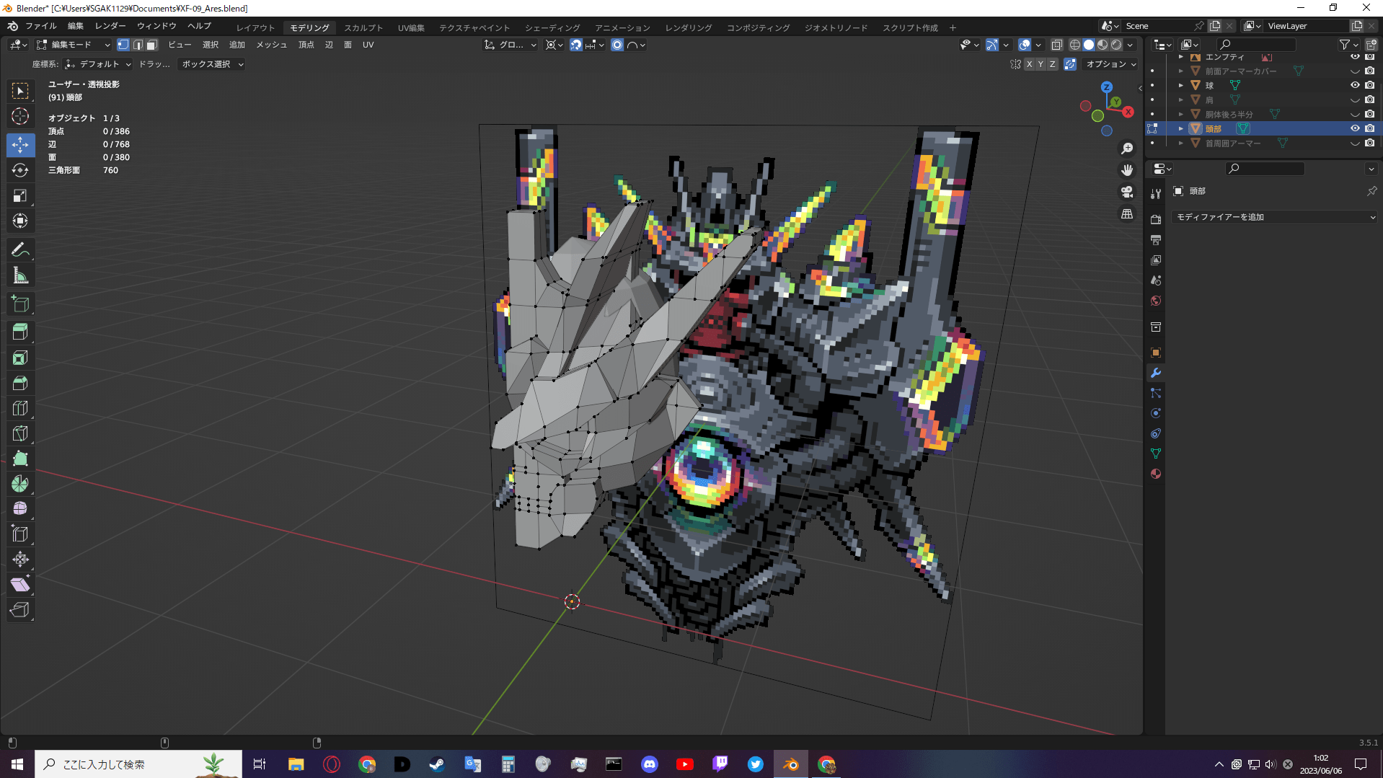The height and width of the screenshot is (778, 1383).
Task: Toggle X axis mirror button
Action: click(1029, 64)
